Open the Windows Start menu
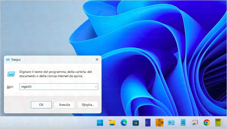Image resolution: width=227 pixels, height=129 pixels. (x=100, y=123)
